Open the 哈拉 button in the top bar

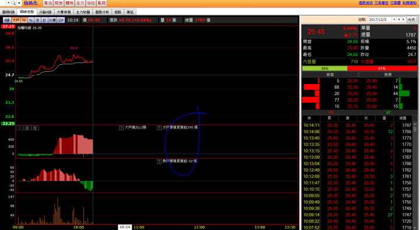[91, 3]
